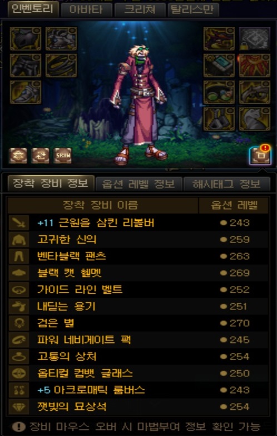
Task: Open the 크리쳐 tab
Action: pos(140,9)
